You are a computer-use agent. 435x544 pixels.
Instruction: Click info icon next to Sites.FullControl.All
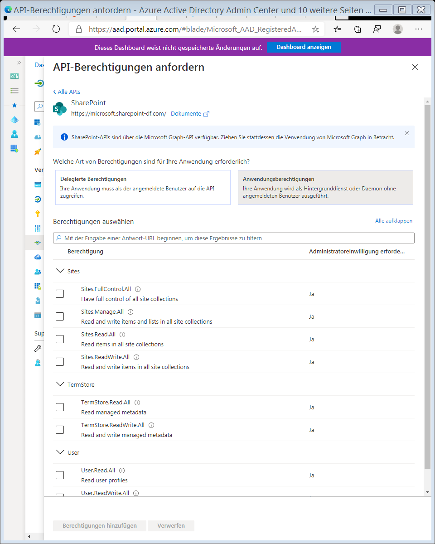point(138,289)
